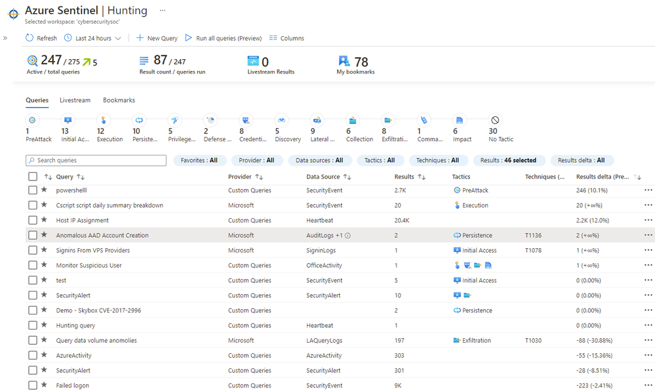Click the Impact tactic icon
Screen dimensions: 655x390
(x=460, y=120)
